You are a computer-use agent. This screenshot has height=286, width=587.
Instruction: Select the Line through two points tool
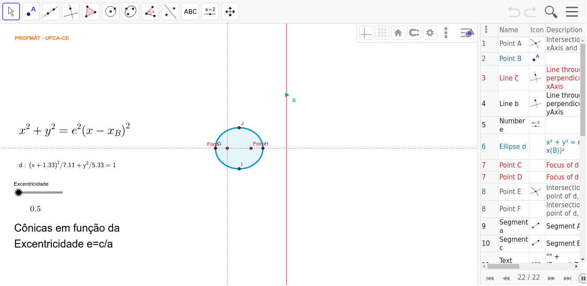point(51,11)
